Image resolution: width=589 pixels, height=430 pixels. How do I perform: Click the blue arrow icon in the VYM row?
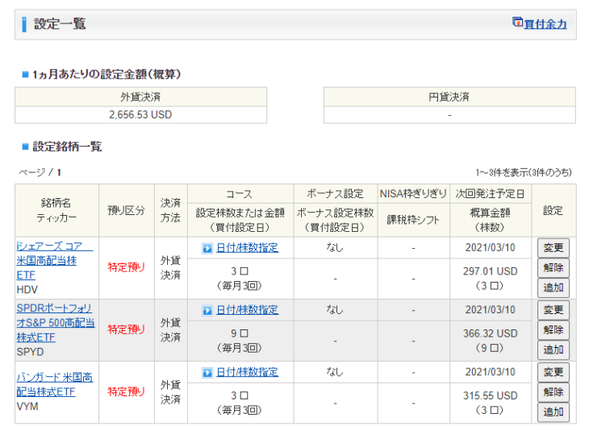coord(207,372)
